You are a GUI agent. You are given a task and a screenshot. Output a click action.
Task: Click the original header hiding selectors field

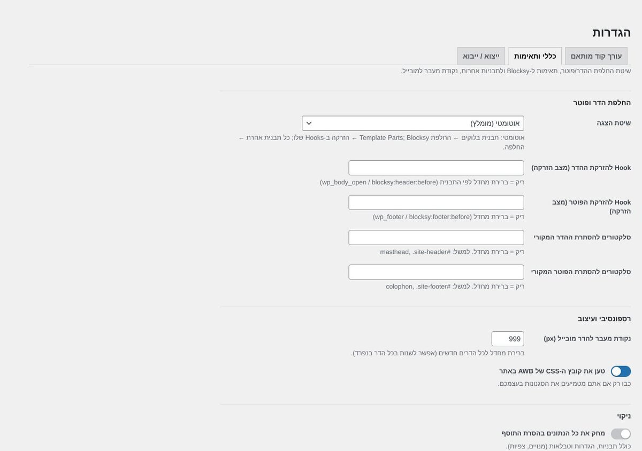[x=436, y=238]
